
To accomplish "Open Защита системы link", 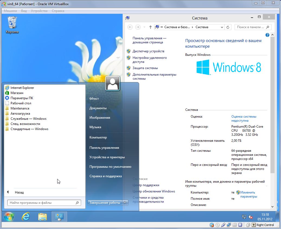I will click(x=145, y=68).
